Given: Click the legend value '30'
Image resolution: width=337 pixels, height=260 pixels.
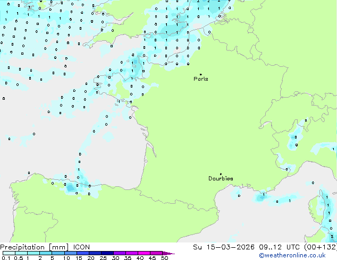Looking at the screenshot, I should (115, 258).
